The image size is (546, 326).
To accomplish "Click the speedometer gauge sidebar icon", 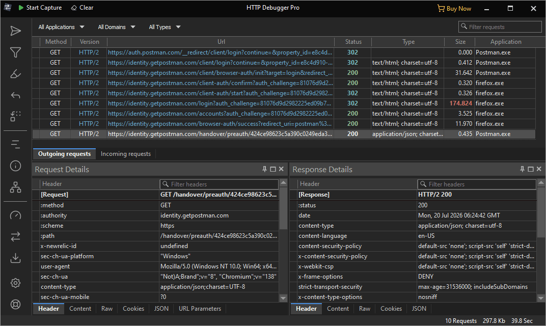I will 15,215.
